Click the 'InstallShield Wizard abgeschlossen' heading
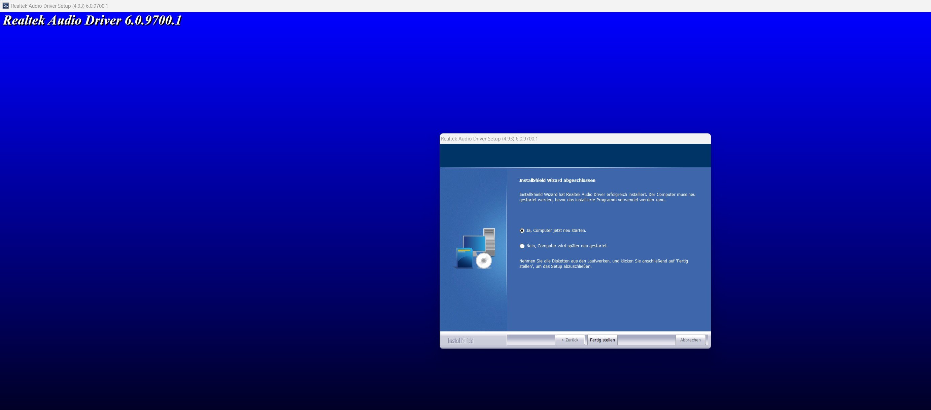 (557, 180)
